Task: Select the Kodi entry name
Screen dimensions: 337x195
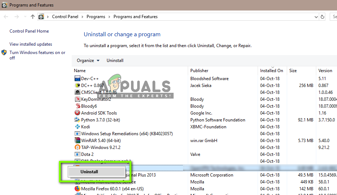Action: coord(86,127)
